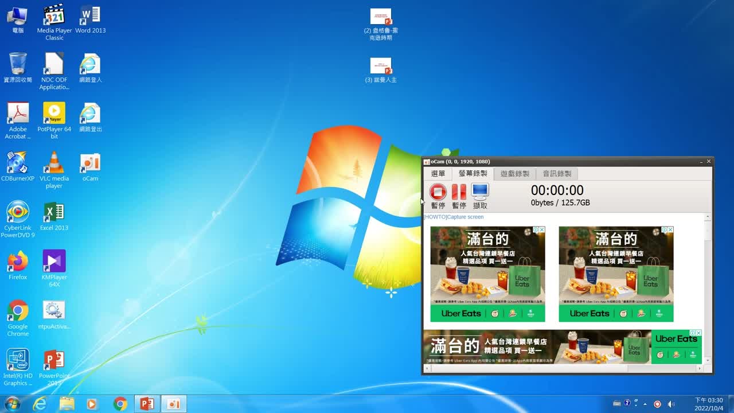The width and height of the screenshot is (734, 413).
Task: Open the 選單 menu tab in oCam
Action: (x=438, y=174)
